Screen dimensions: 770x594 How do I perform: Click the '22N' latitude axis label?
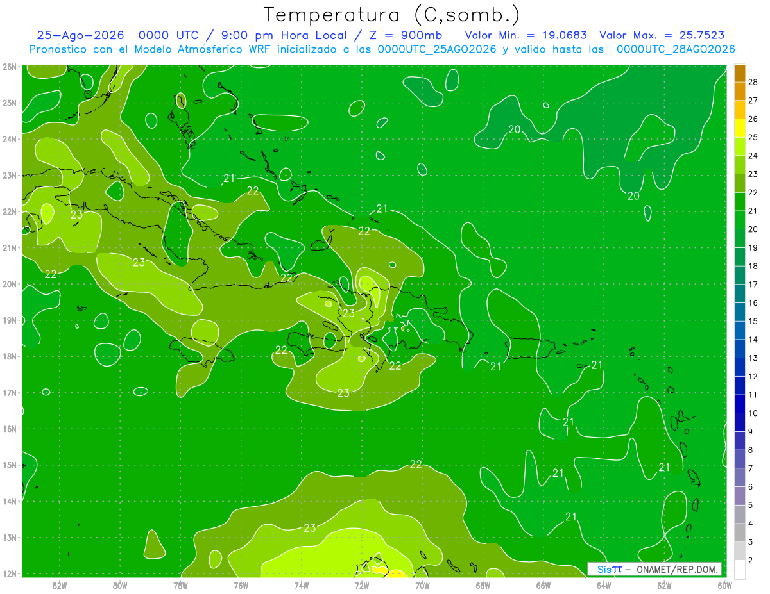[x=10, y=211]
